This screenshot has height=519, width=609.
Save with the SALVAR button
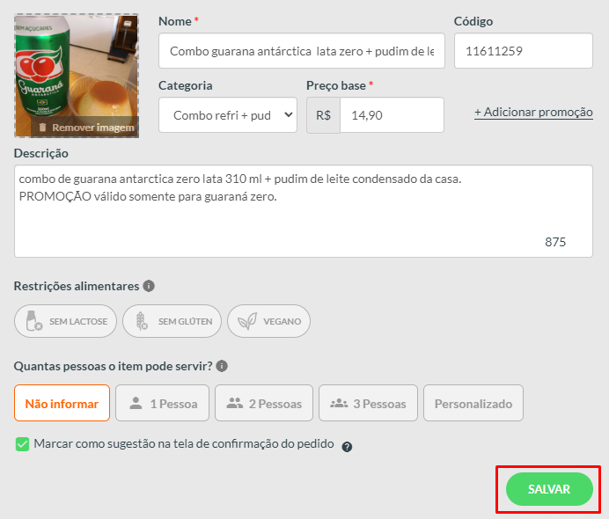pos(549,489)
